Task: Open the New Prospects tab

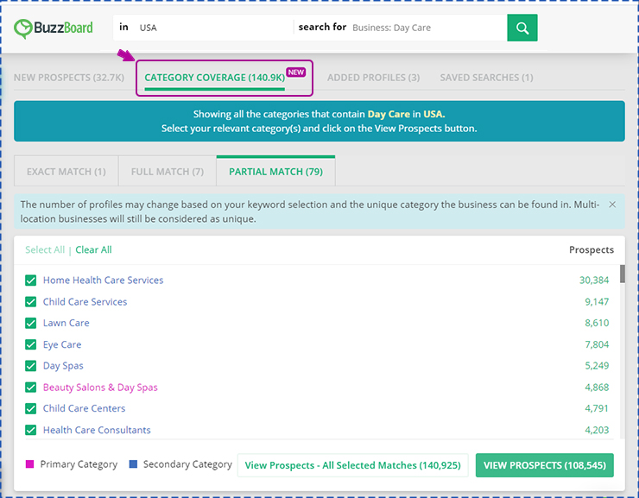Action: [69, 78]
